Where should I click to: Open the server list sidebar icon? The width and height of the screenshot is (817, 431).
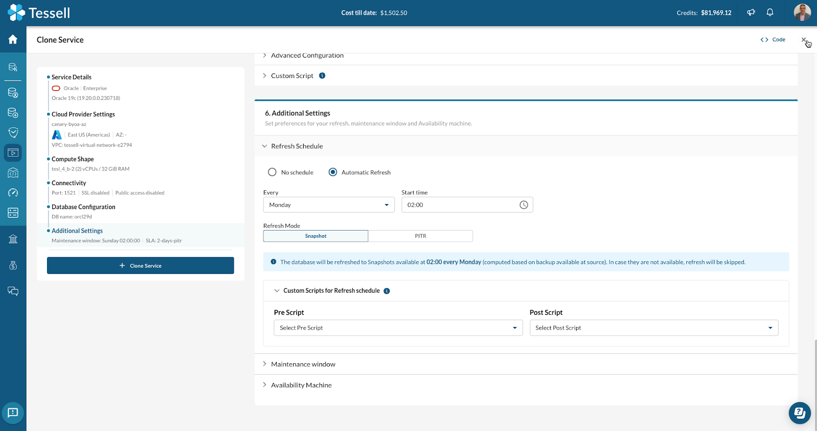pos(13,212)
